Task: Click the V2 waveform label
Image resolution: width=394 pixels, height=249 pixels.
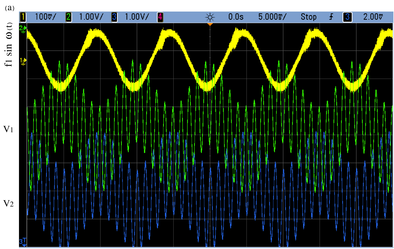Action: click(x=8, y=203)
